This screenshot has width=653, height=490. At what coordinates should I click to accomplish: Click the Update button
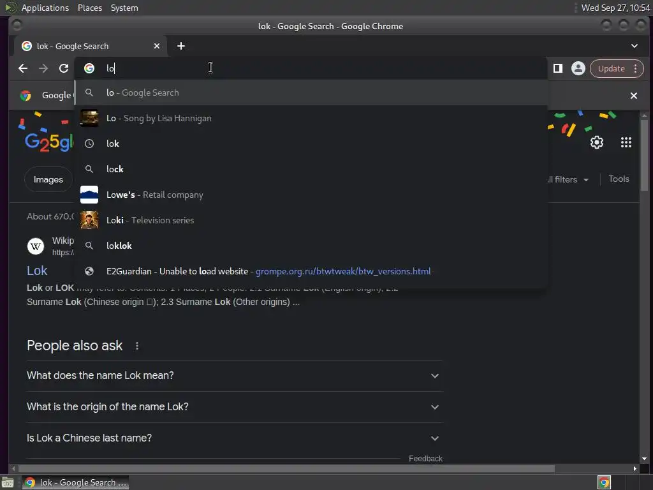(x=611, y=68)
